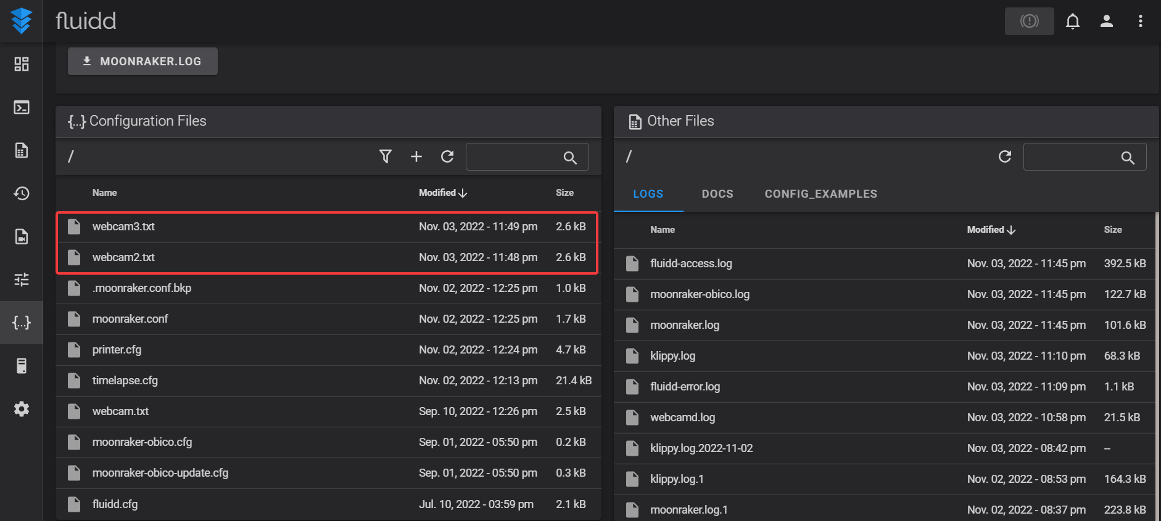
Task: Click file icon next to klippy.log
Action: [x=632, y=356]
